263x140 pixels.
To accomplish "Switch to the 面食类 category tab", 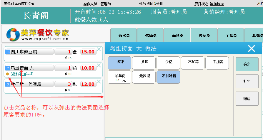I will 177,36.
